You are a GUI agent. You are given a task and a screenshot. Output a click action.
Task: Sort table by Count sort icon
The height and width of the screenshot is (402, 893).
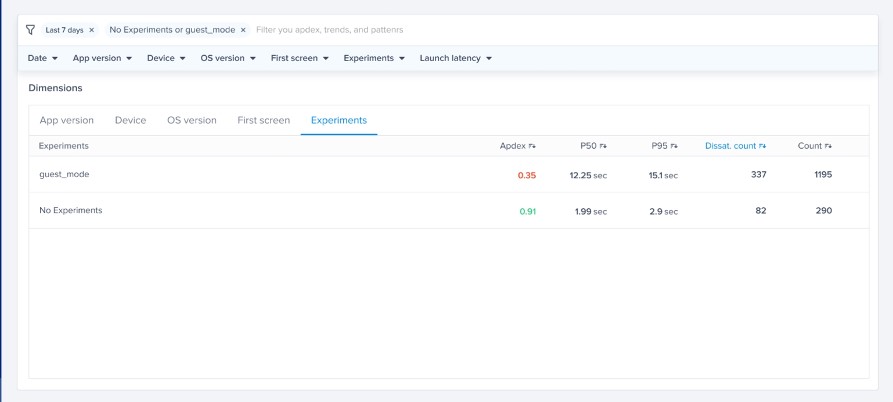point(828,146)
